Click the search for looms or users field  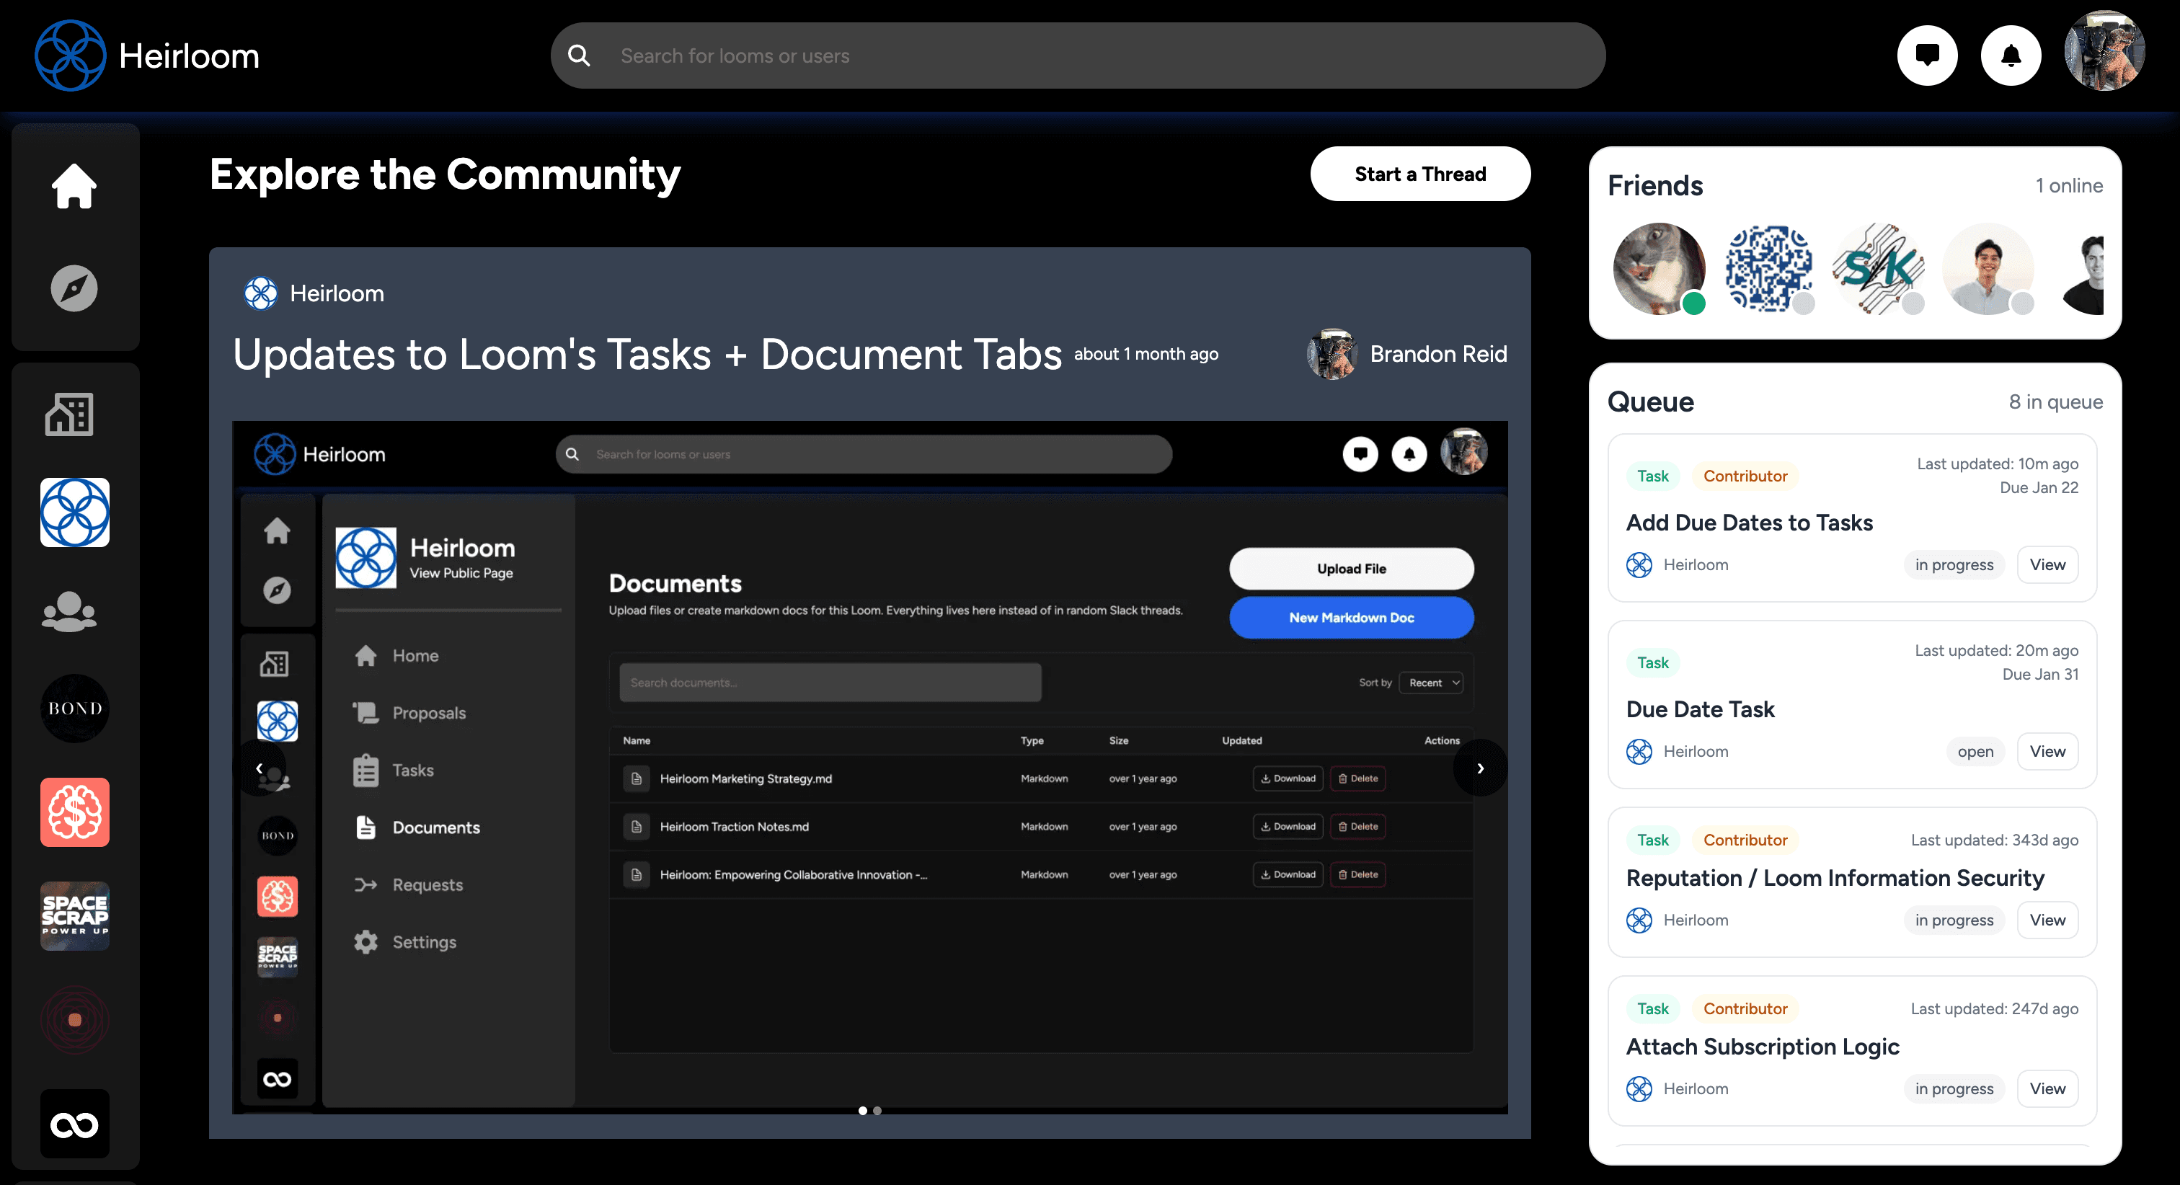point(1076,55)
